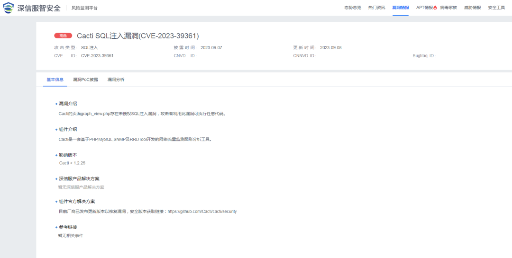Open the 威胁情报 nav item
The height and width of the screenshot is (258, 512).
point(472,8)
